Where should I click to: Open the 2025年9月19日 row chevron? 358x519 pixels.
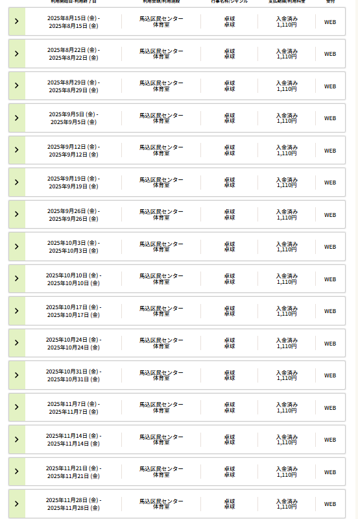17,182
